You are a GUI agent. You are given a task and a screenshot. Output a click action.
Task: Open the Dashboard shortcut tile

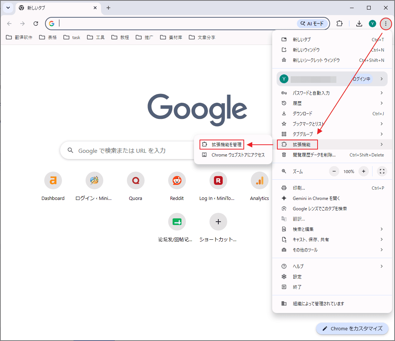click(53, 186)
